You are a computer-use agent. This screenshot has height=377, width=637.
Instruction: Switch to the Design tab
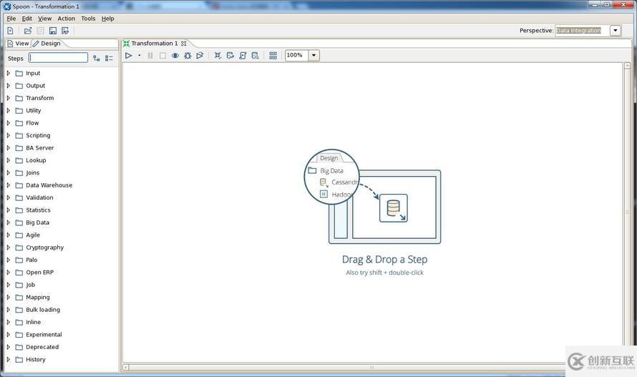[x=47, y=44]
